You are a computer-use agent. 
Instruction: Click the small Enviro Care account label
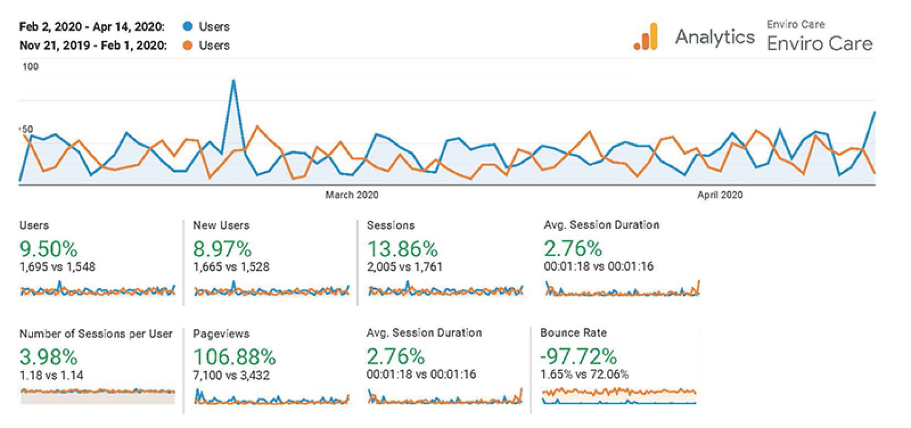796,24
